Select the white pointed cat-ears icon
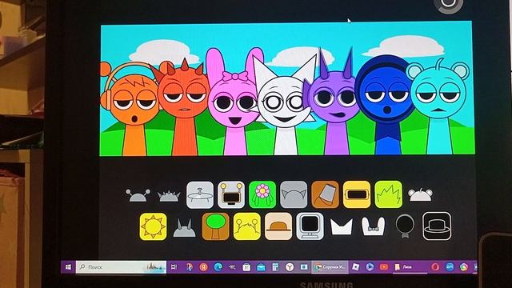The image size is (512, 288). 342,226
